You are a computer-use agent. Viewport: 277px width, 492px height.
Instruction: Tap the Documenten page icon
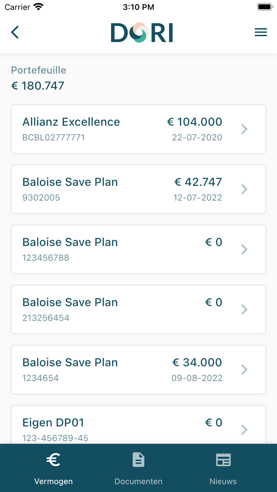pos(138,460)
